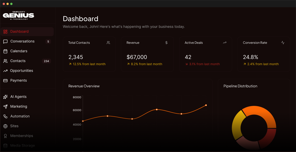Viewport: 296px width, 152px height.
Task: Click the Calendars icon in sidebar
Action: pos(5,51)
